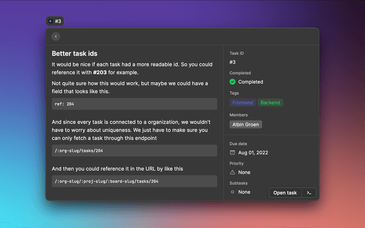Click the back arrow button
Image resolution: width=365 pixels, height=228 pixels.
click(x=56, y=36)
